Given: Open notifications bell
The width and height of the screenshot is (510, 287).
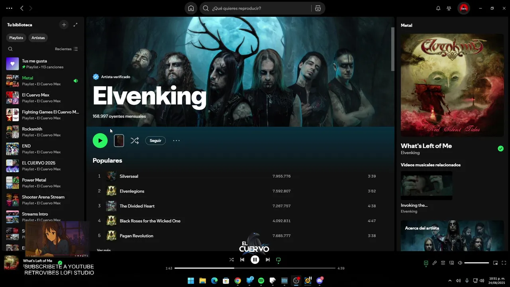Looking at the screenshot, I should pos(438,8).
